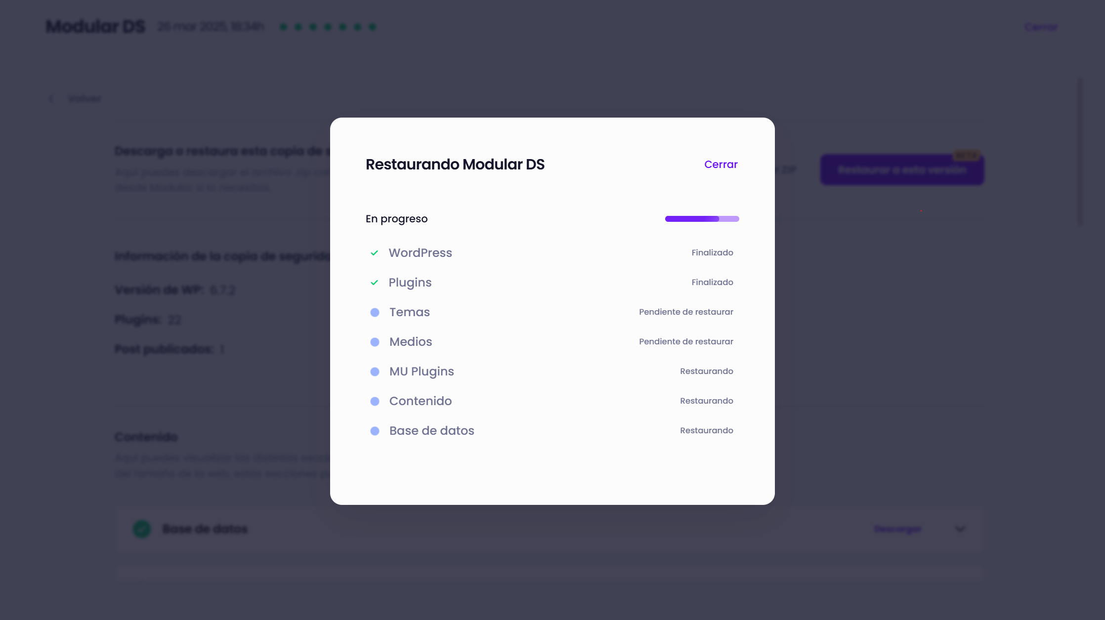Image resolution: width=1105 pixels, height=620 pixels.
Task: Click the first green dot in header
Action: (283, 27)
